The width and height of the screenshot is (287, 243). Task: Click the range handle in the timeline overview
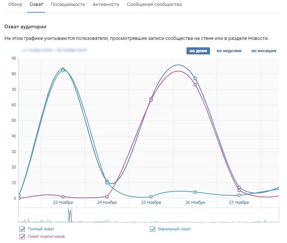(x=70, y=215)
